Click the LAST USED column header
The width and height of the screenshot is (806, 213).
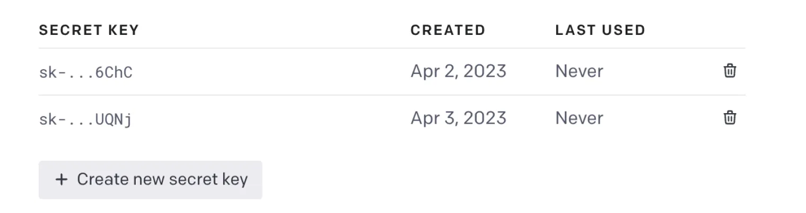click(x=600, y=30)
